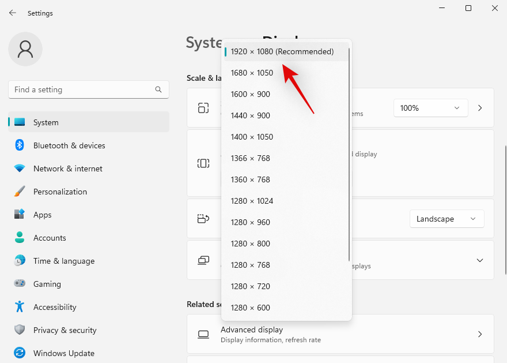Open the Landscape orientation dropdown
This screenshot has width=507, height=363.
[447, 219]
